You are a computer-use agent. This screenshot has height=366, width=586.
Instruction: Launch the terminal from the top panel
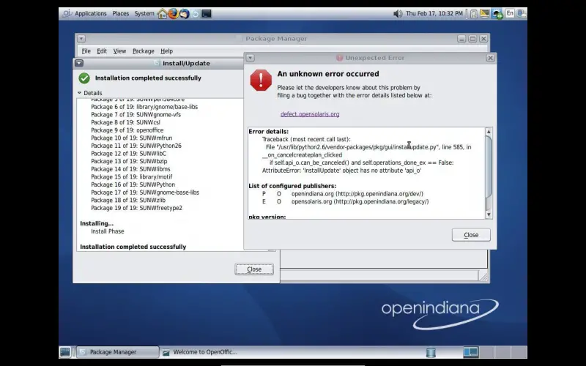[207, 14]
